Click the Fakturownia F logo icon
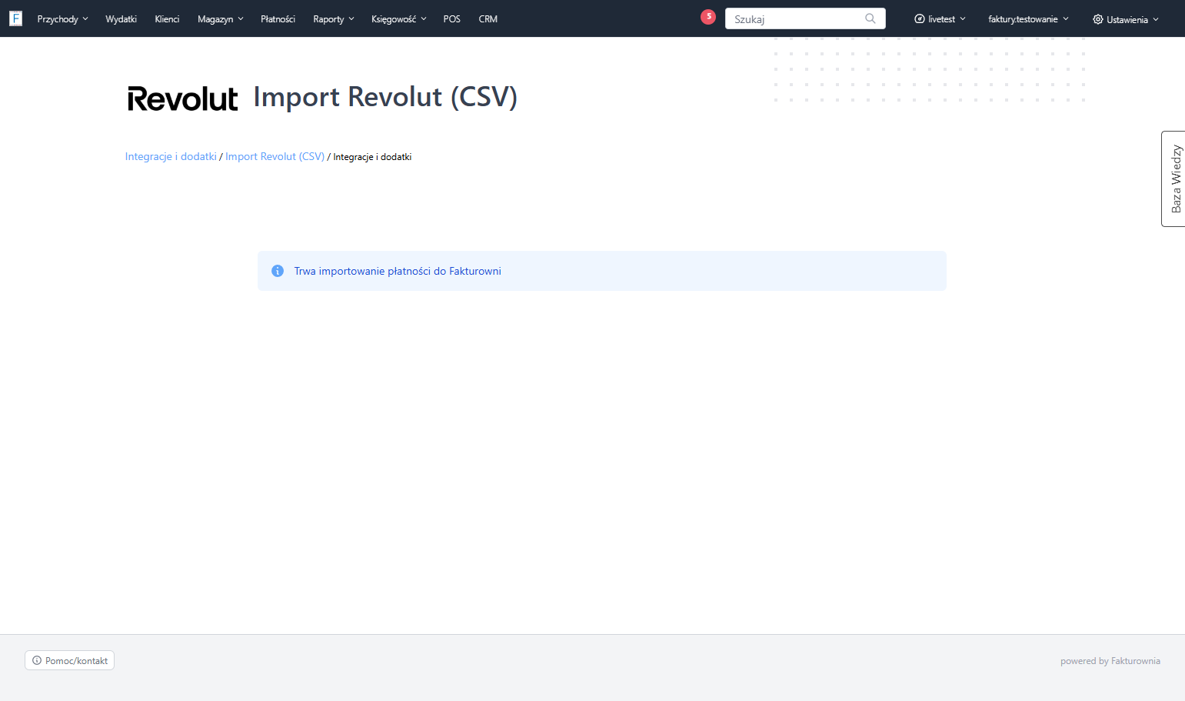 (15, 18)
